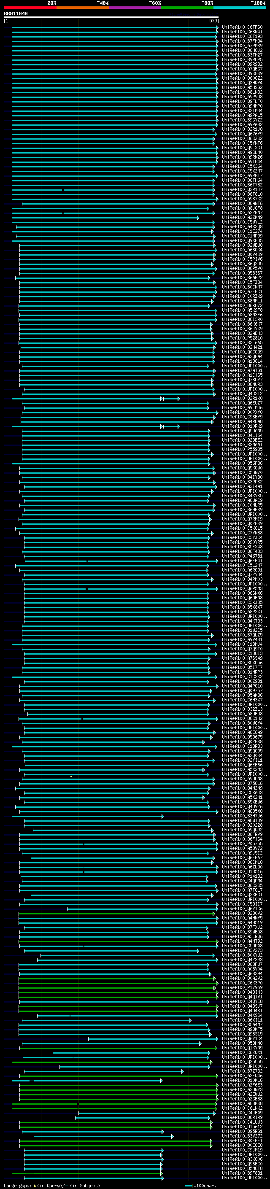Click label UniRef100_Q10RK9
This screenshot has height=1189, width=270.
click(242, 426)
